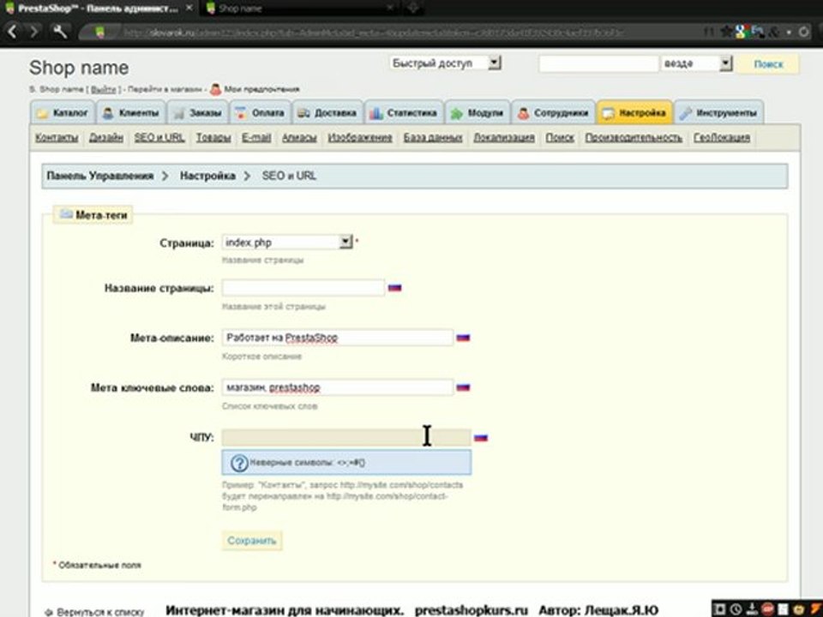Screen dimensions: 823x617
Task: Open the Инструменты tab
Action: (718, 113)
